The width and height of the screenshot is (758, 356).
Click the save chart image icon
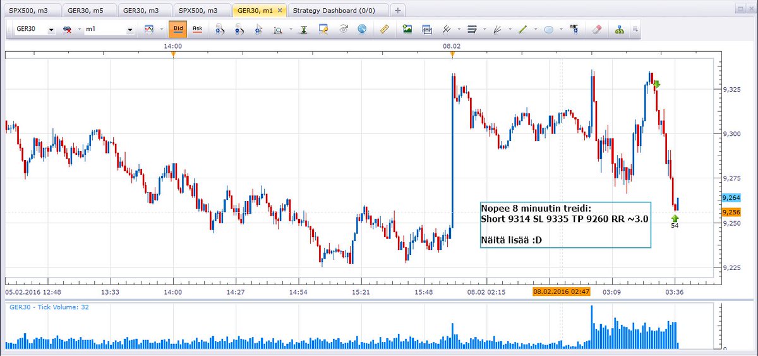pyautogui.click(x=407, y=29)
